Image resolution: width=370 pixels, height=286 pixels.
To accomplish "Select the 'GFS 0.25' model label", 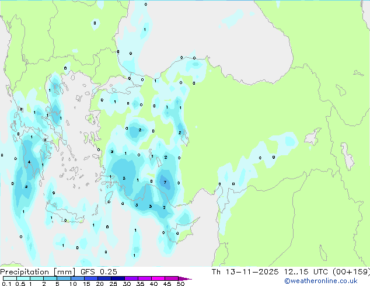I will (99, 272).
